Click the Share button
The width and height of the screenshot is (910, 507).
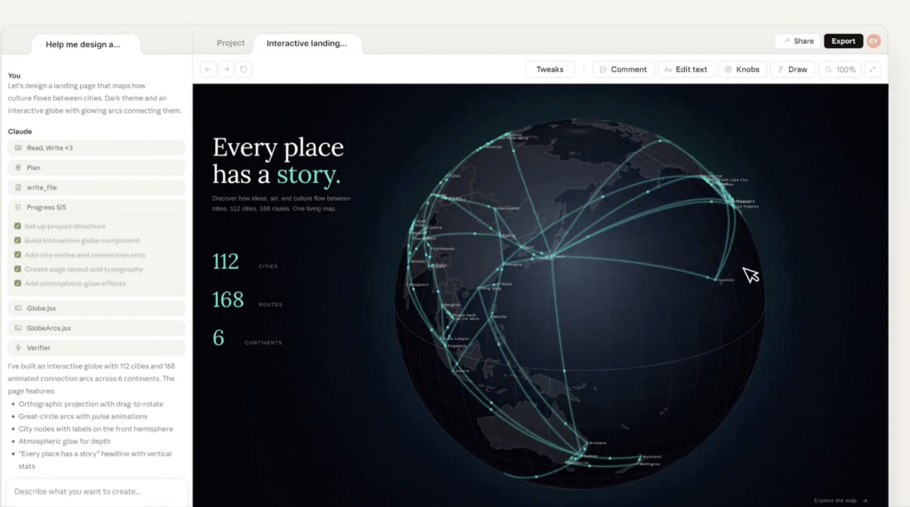point(797,41)
